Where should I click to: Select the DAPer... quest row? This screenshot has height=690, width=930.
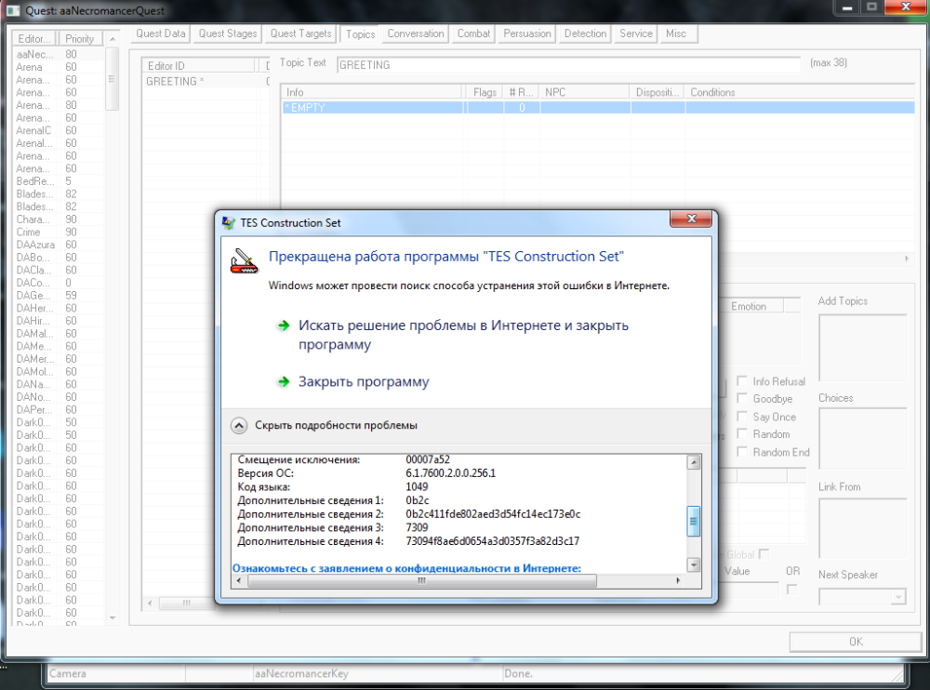(58, 409)
